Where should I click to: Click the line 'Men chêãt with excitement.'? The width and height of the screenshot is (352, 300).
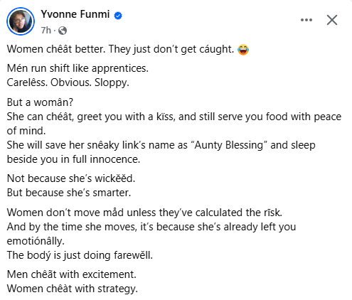pos(72,274)
